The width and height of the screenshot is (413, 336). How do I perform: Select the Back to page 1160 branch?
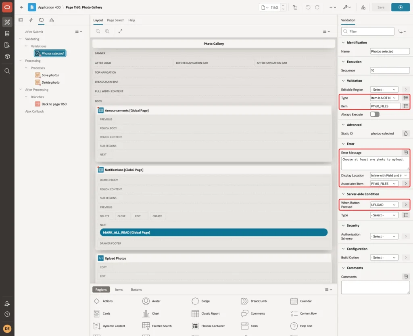click(x=54, y=104)
